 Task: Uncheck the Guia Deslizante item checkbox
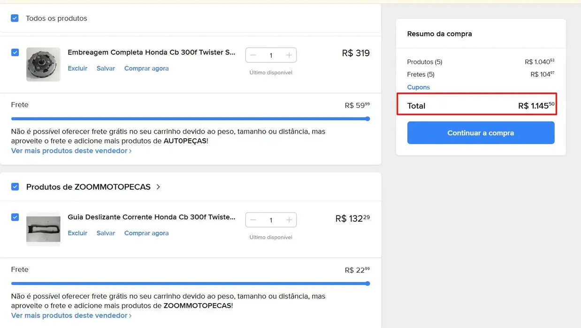[15, 217]
